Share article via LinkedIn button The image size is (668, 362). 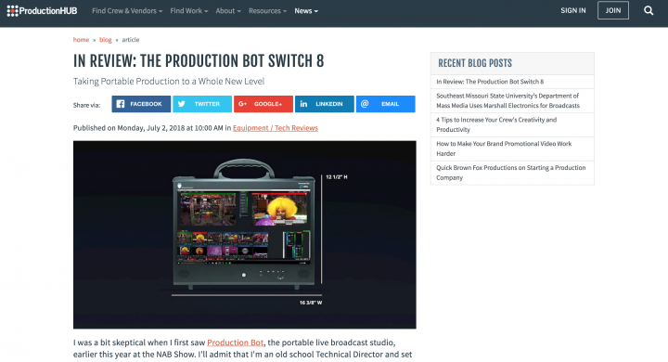click(x=324, y=104)
